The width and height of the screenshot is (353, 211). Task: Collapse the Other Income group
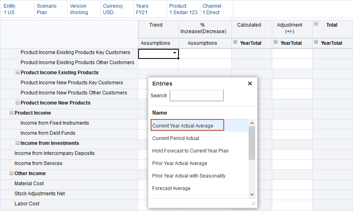tap(11, 173)
